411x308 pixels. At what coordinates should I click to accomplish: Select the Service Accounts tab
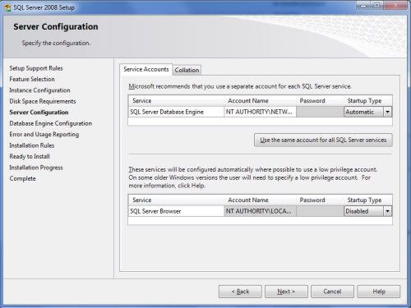[x=146, y=69]
